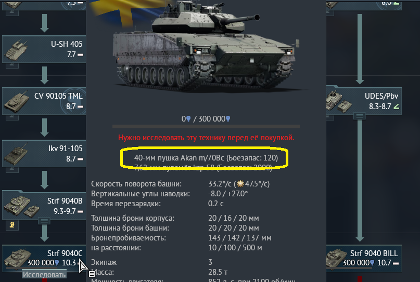This screenshot has width=420, height=282.
Task: Click the yellow crew icon under Strf 9040B
Action: pos(12,224)
